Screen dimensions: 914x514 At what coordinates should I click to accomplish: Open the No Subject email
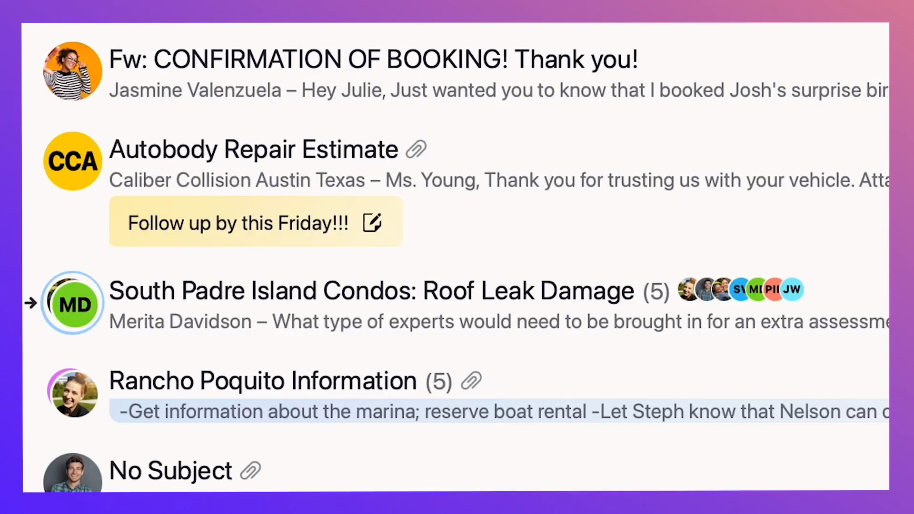coord(170,471)
